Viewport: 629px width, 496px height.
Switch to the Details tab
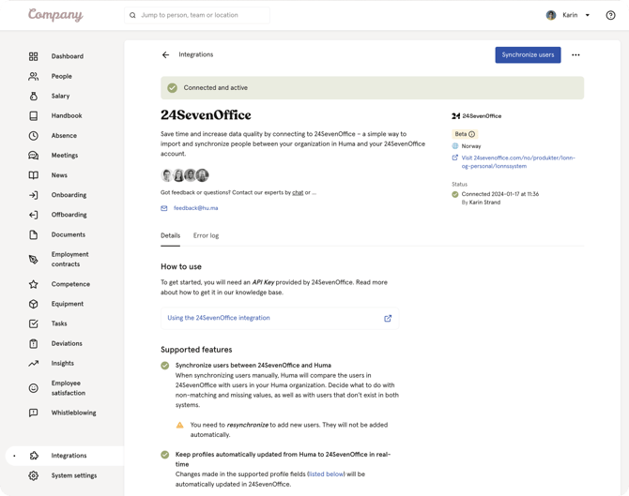[x=171, y=235]
